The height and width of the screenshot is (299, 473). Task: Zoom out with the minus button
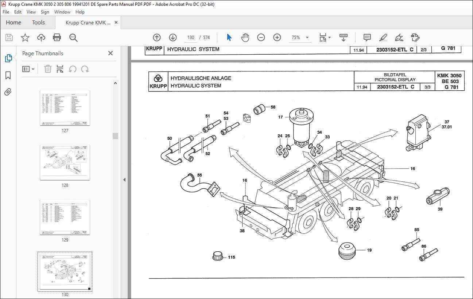(x=261, y=38)
